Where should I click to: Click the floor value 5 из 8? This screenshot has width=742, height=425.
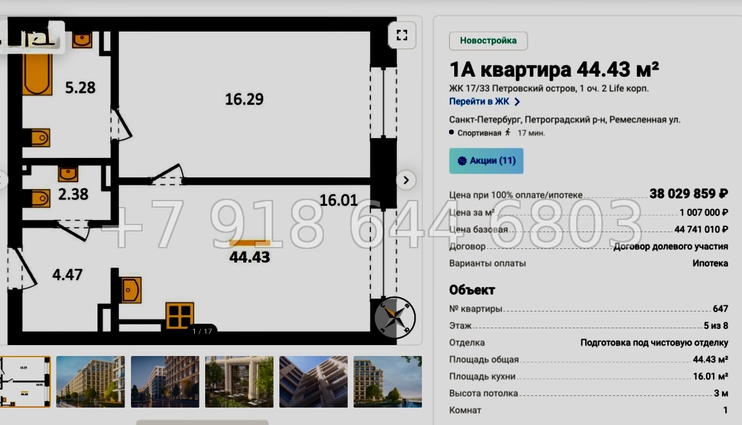coord(716,326)
